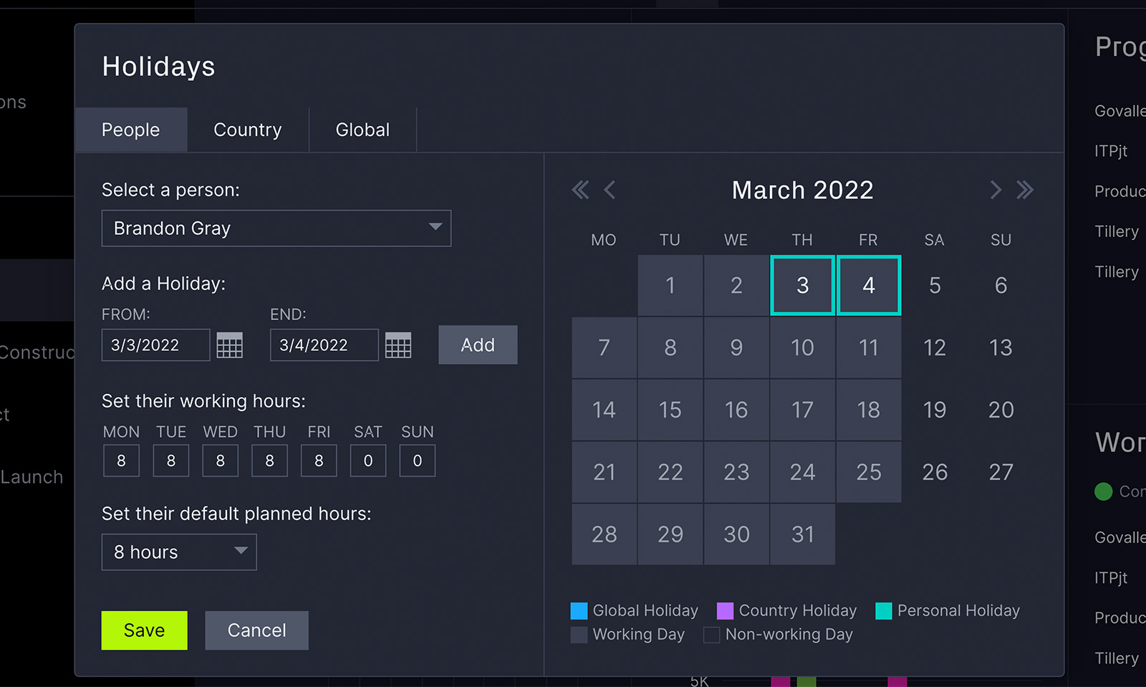Click the Personal Holiday teal legend square
This screenshot has width=1146, height=687.
[884, 610]
